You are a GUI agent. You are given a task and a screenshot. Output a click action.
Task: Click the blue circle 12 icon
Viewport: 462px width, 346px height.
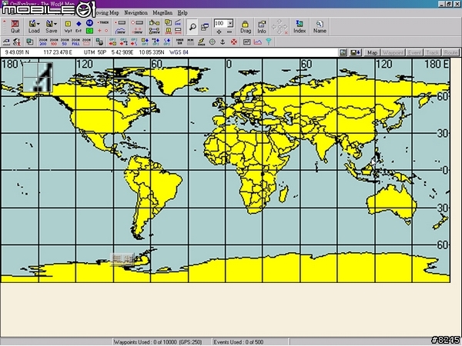89,22
